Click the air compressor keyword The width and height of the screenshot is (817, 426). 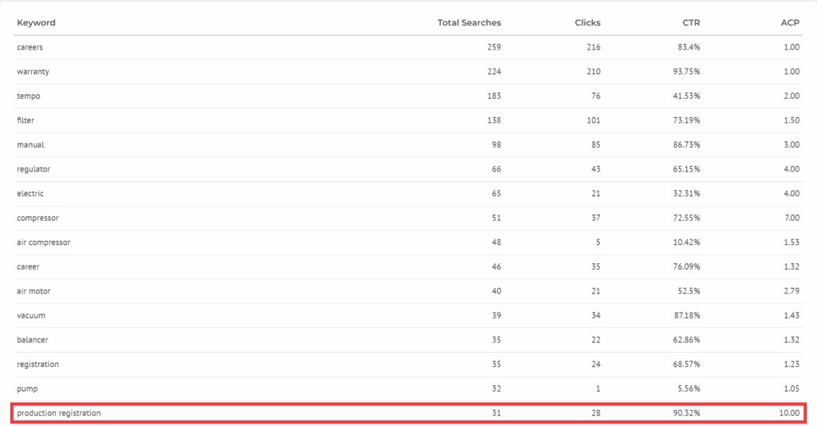(x=43, y=243)
